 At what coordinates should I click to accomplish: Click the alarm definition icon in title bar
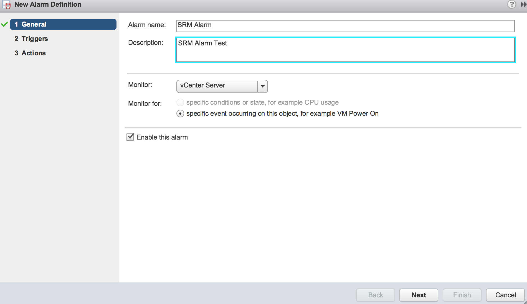point(6,5)
